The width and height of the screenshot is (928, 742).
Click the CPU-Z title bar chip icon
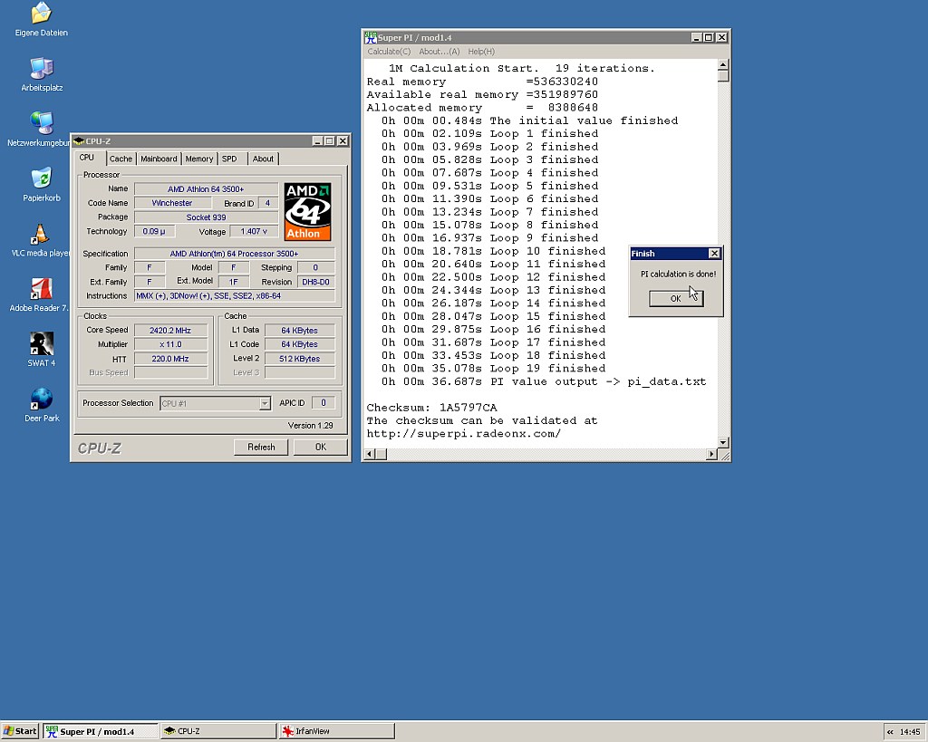click(x=79, y=140)
